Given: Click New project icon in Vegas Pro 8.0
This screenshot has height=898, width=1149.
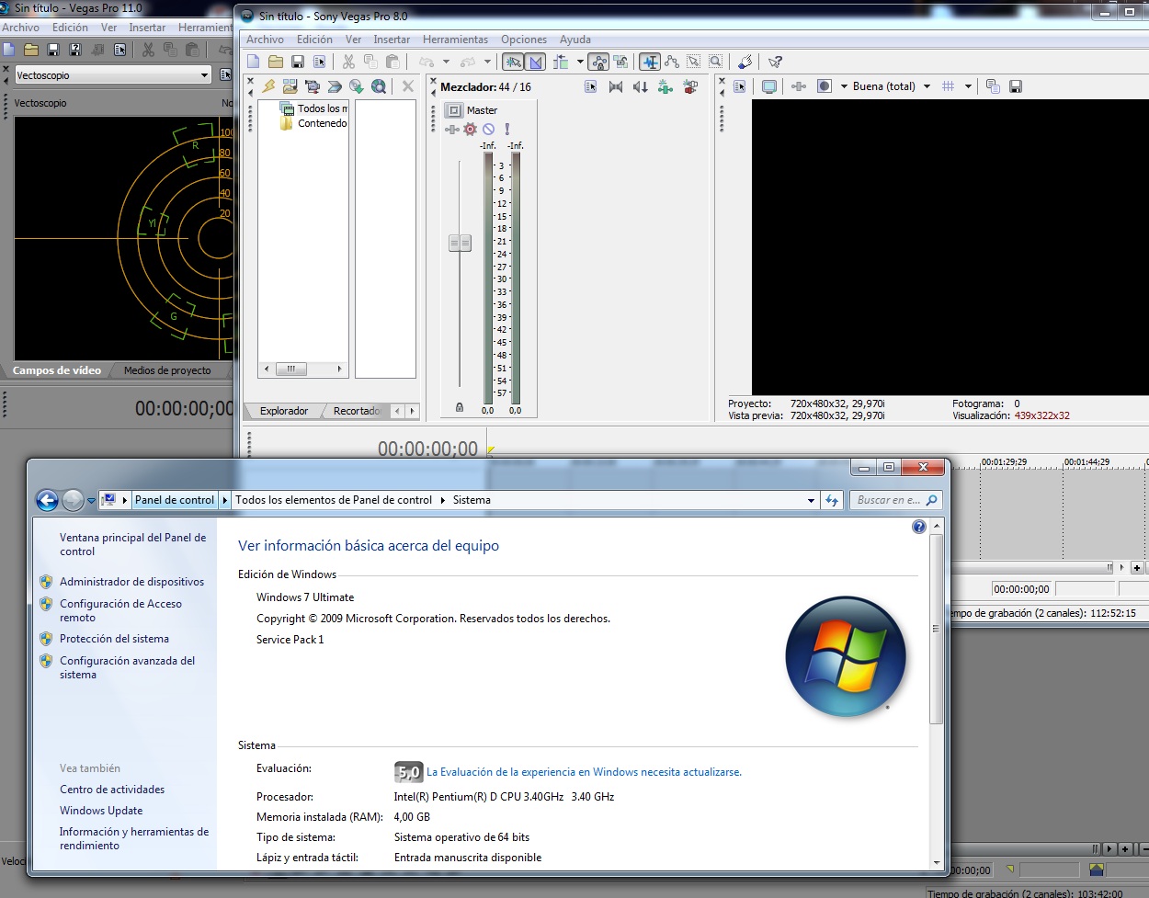Looking at the screenshot, I should click(254, 62).
